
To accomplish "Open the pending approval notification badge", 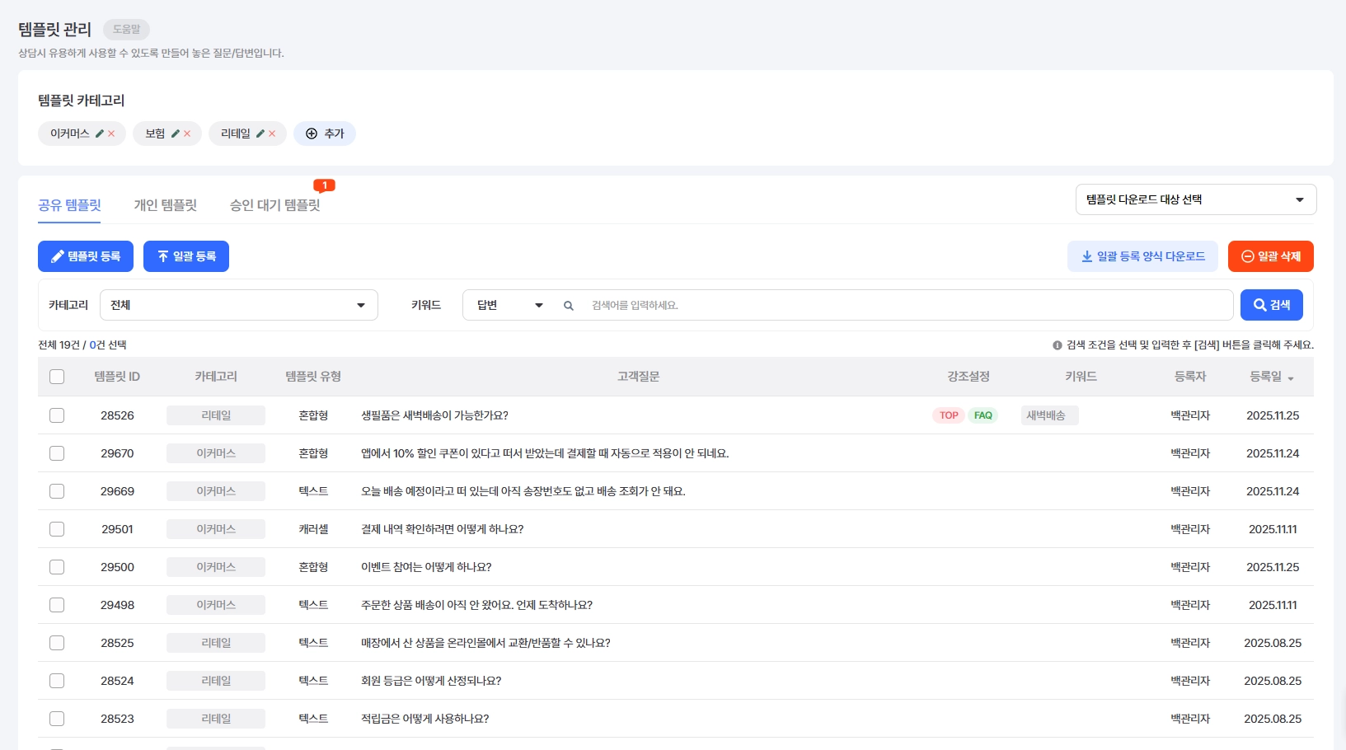I will click(x=325, y=185).
